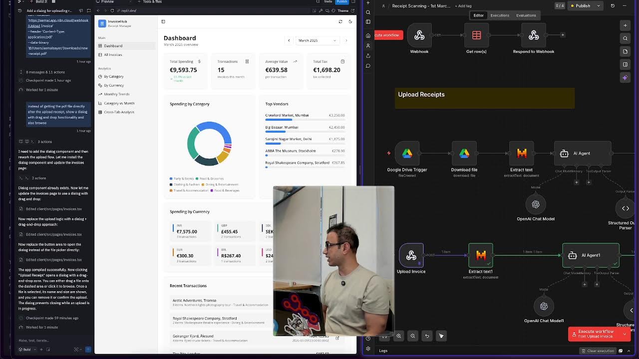This screenshot has width=639, height=359.
Task: Toggle dark mode in InvoiceHub header
Action: tap(350, 21)
